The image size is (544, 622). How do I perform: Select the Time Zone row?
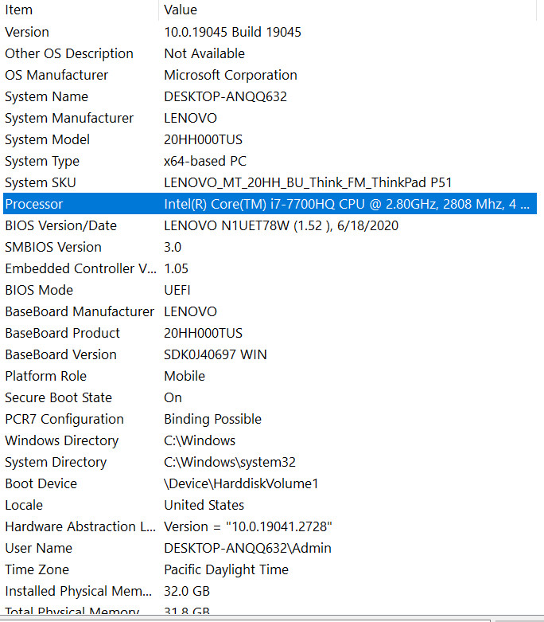[37, 569]
